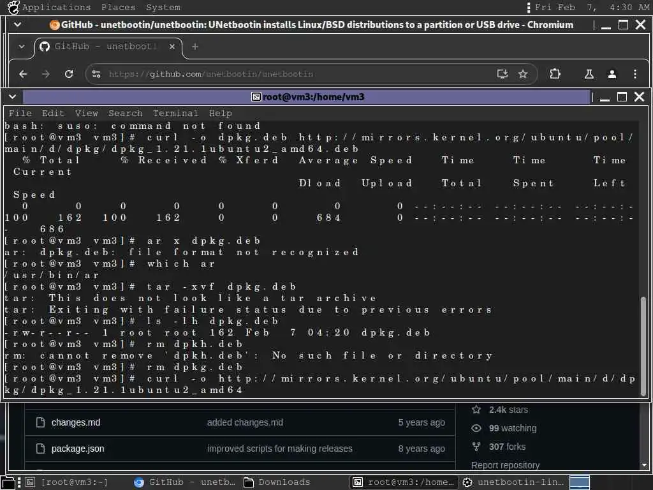Click the terminal vertical scrollbar
This screenshot has width=653, height=490.
[x=643, y=346]
